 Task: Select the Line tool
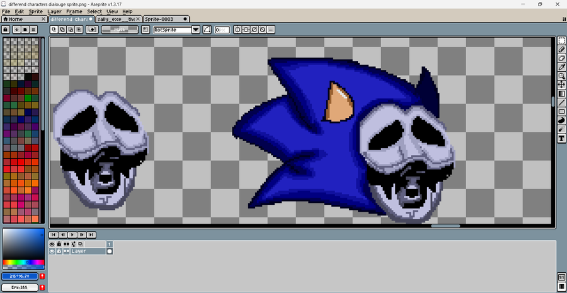click(x=561, y=103)
